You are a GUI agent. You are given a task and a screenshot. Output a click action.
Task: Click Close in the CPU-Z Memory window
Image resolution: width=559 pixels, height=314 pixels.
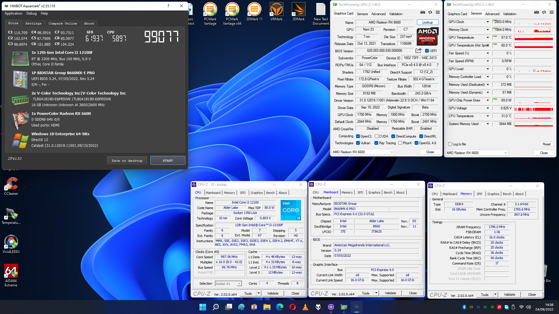[532, 295]
